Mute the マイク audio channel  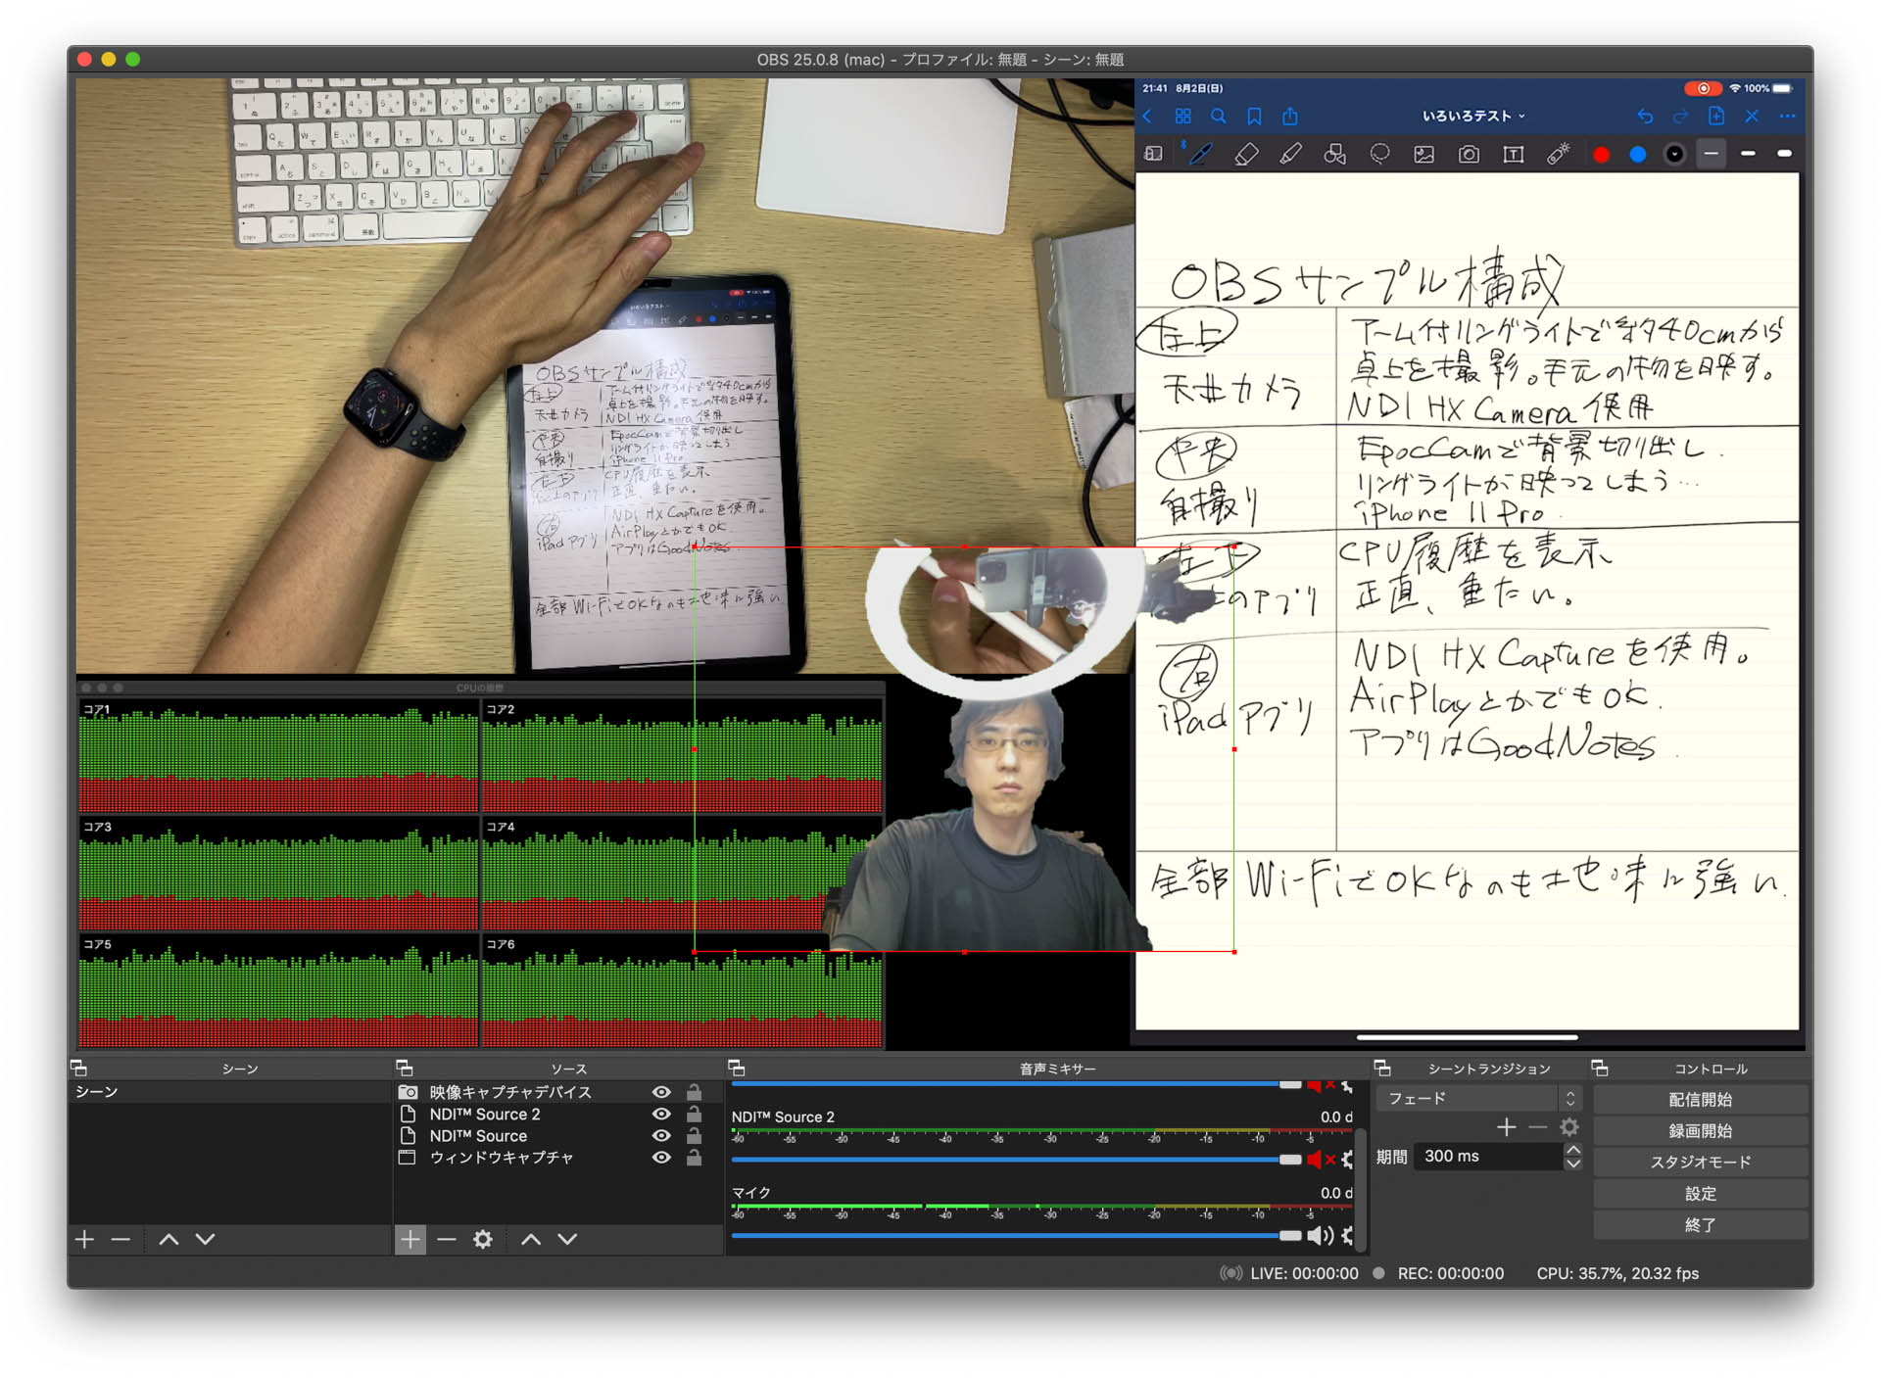(x=1321, y=1236)
